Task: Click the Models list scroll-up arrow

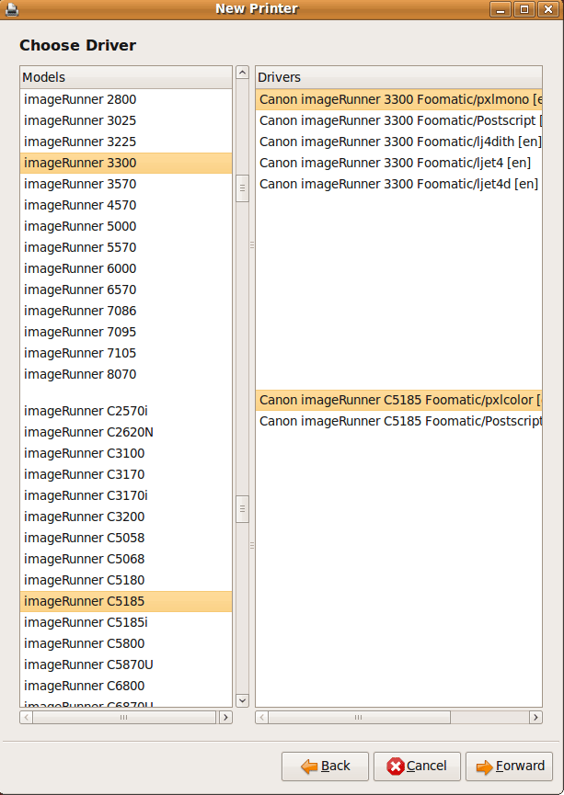Action: click(243, 73)
